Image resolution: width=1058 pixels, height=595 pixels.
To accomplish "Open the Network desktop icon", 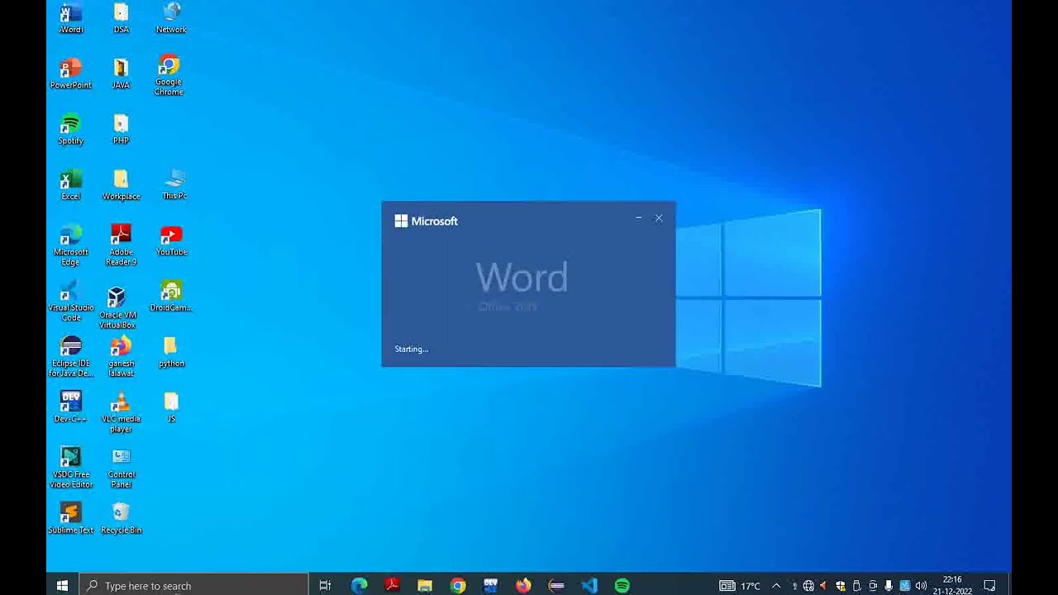I will pos(171,18).
